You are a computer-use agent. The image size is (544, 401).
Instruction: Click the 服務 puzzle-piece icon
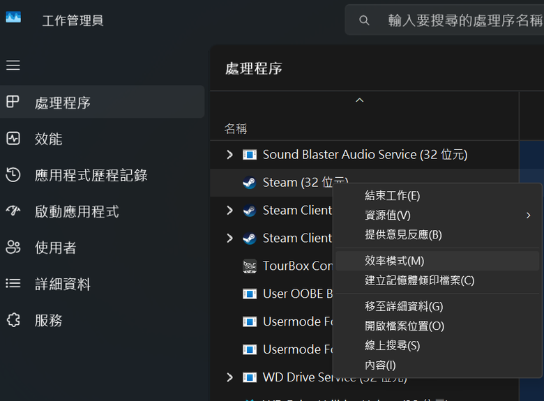(13, 320)
